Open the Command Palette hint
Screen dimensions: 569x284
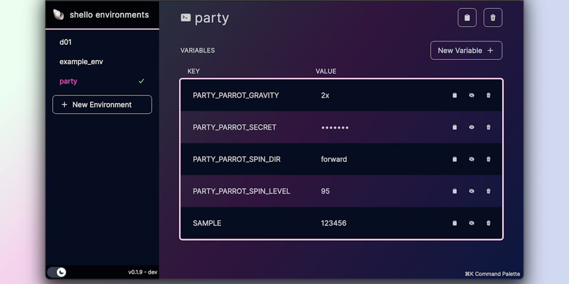[492, 274]
